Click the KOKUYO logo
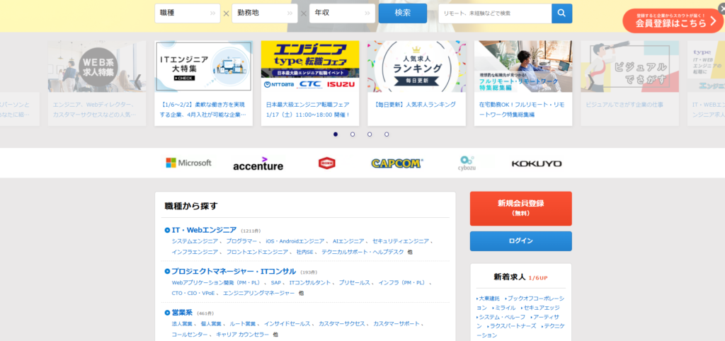Screen dimensions: 725x341 click(x=537, y=163)
